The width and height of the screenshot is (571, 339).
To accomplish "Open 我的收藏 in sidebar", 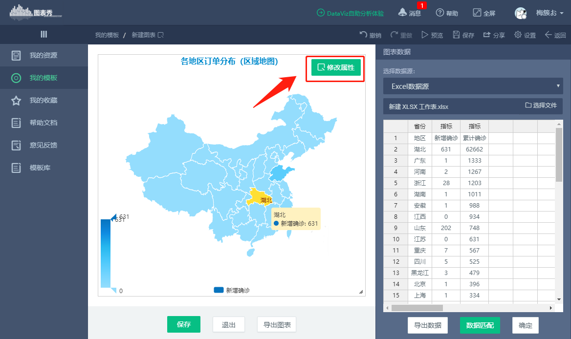I will 44,101.
